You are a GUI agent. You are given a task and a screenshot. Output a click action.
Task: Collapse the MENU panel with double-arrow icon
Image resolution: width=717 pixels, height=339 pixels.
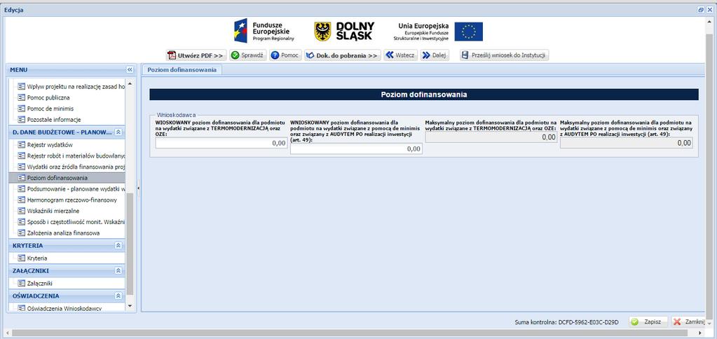pos(130,70)
